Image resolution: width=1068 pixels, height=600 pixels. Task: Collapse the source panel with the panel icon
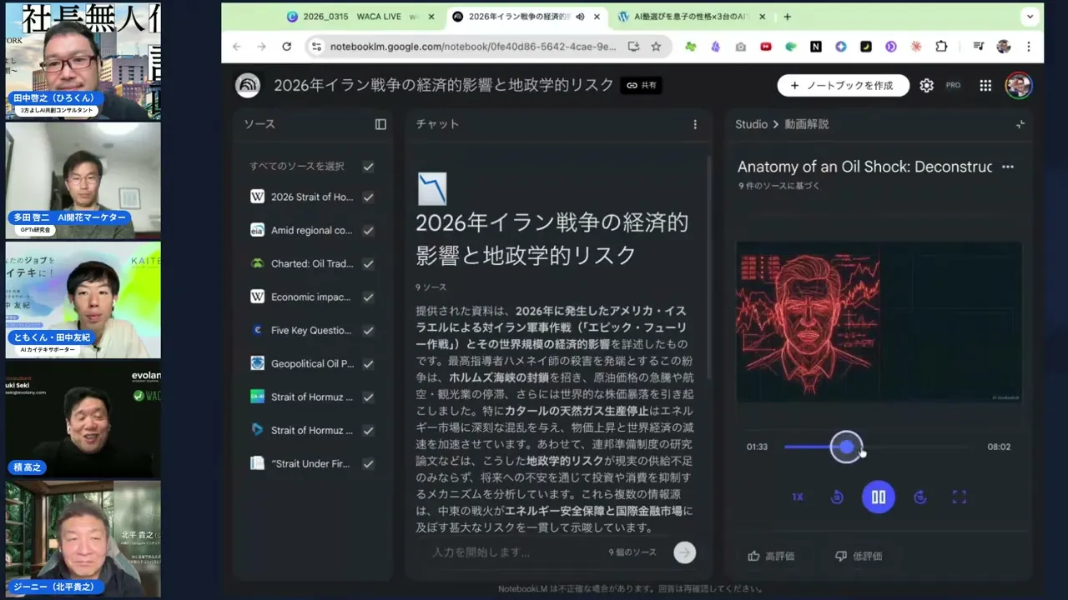[x=380, y=124]
